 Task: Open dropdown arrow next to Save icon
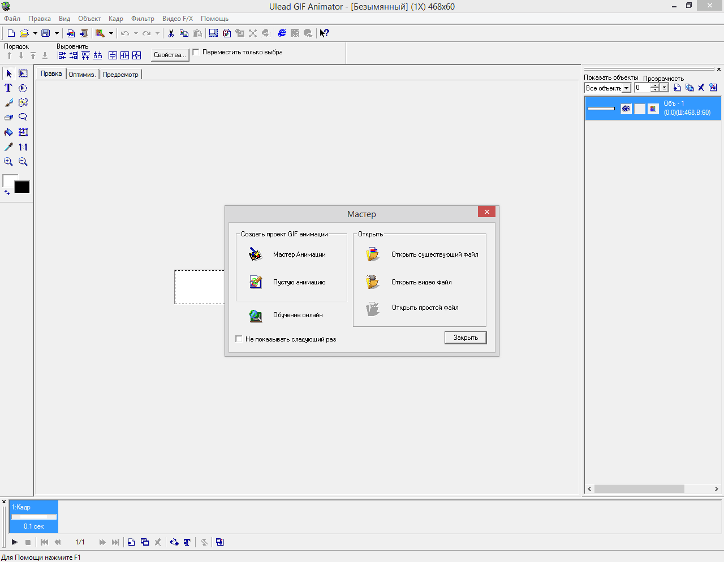(x=57, y=33)
